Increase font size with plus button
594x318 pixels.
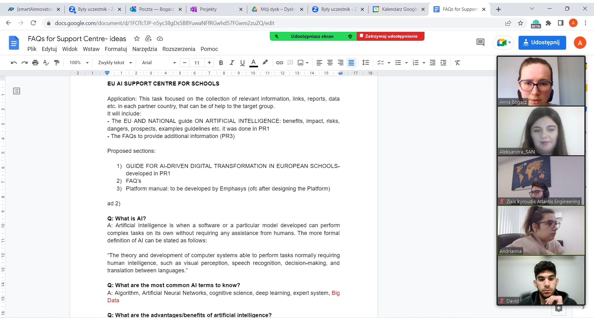click(x=209, y=63)
